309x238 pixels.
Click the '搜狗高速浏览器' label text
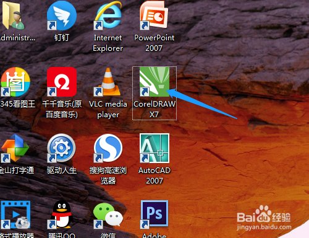tap(108, 175)
